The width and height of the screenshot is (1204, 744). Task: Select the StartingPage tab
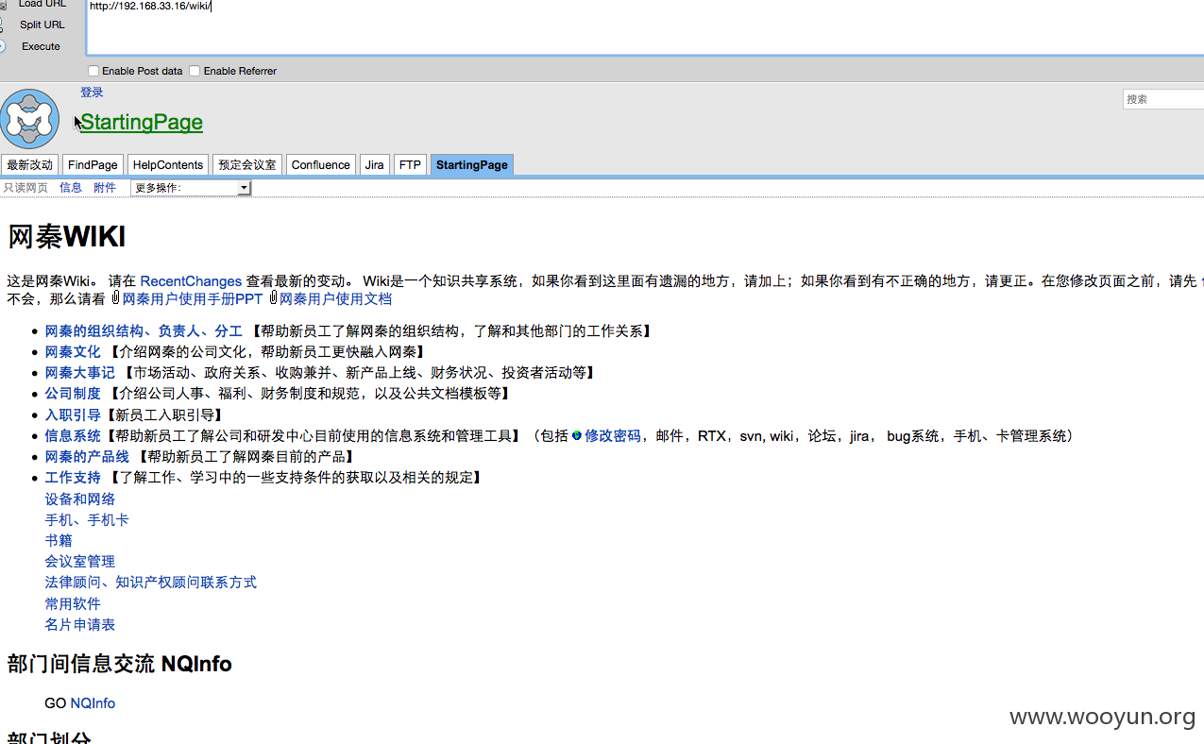[472, 164]
